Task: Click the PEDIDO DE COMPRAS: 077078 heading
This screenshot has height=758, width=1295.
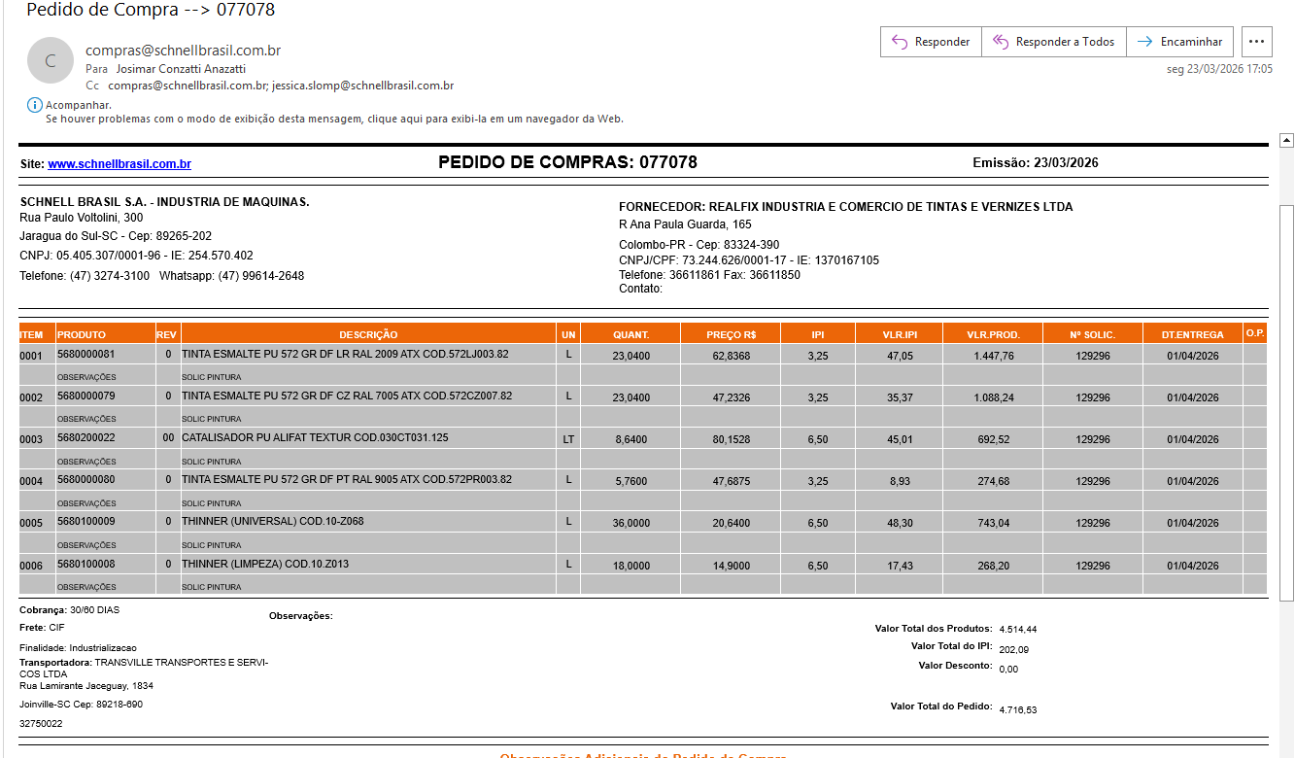Action: [567, 162]
